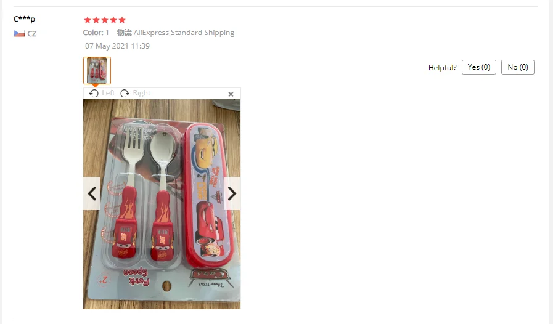
Task: Click the CZ country code
Action: click(x=31, y=34)
